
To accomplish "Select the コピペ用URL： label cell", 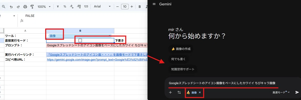I will click(25, 59).
